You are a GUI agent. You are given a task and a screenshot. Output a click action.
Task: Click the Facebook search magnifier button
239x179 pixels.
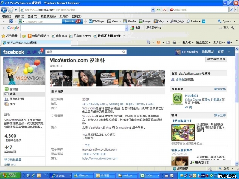tap(124, 52)
